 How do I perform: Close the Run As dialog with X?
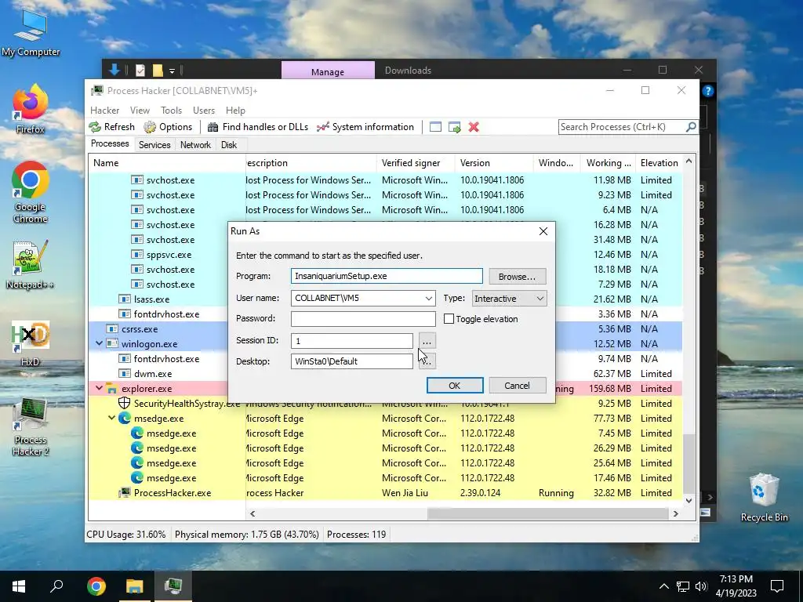coord(543,231)
